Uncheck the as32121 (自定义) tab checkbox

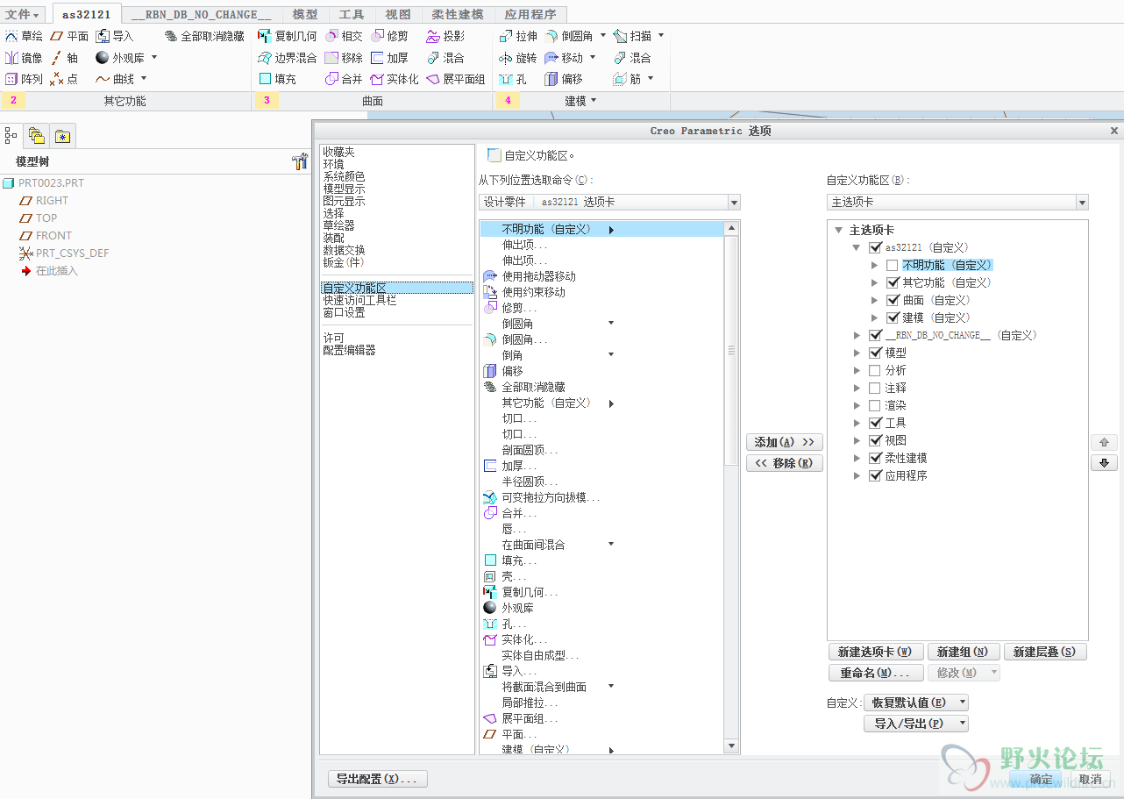[x=874, y=247]
